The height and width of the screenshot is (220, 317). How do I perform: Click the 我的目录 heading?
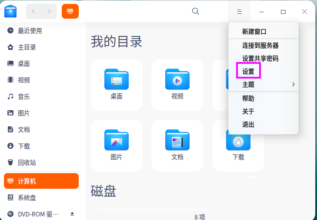click(117, 42)
